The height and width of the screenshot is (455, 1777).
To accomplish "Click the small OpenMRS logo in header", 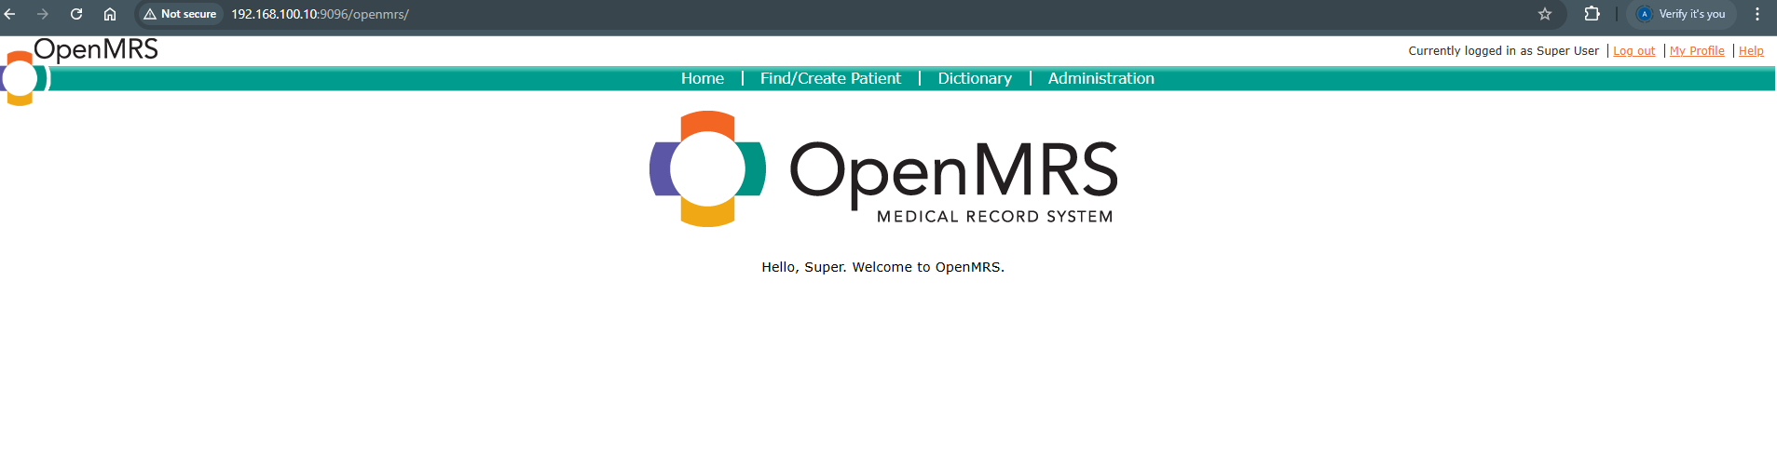I will [79, 71].
